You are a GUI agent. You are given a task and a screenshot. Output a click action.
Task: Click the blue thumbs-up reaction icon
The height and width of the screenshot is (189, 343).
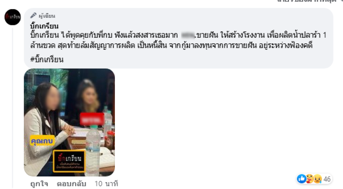click(301, 179)
